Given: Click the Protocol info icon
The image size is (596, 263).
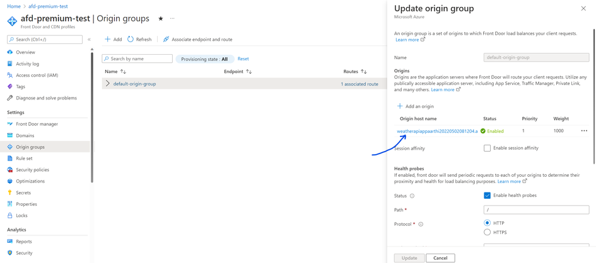Looking at the screenshot, I should coord(421,224).
